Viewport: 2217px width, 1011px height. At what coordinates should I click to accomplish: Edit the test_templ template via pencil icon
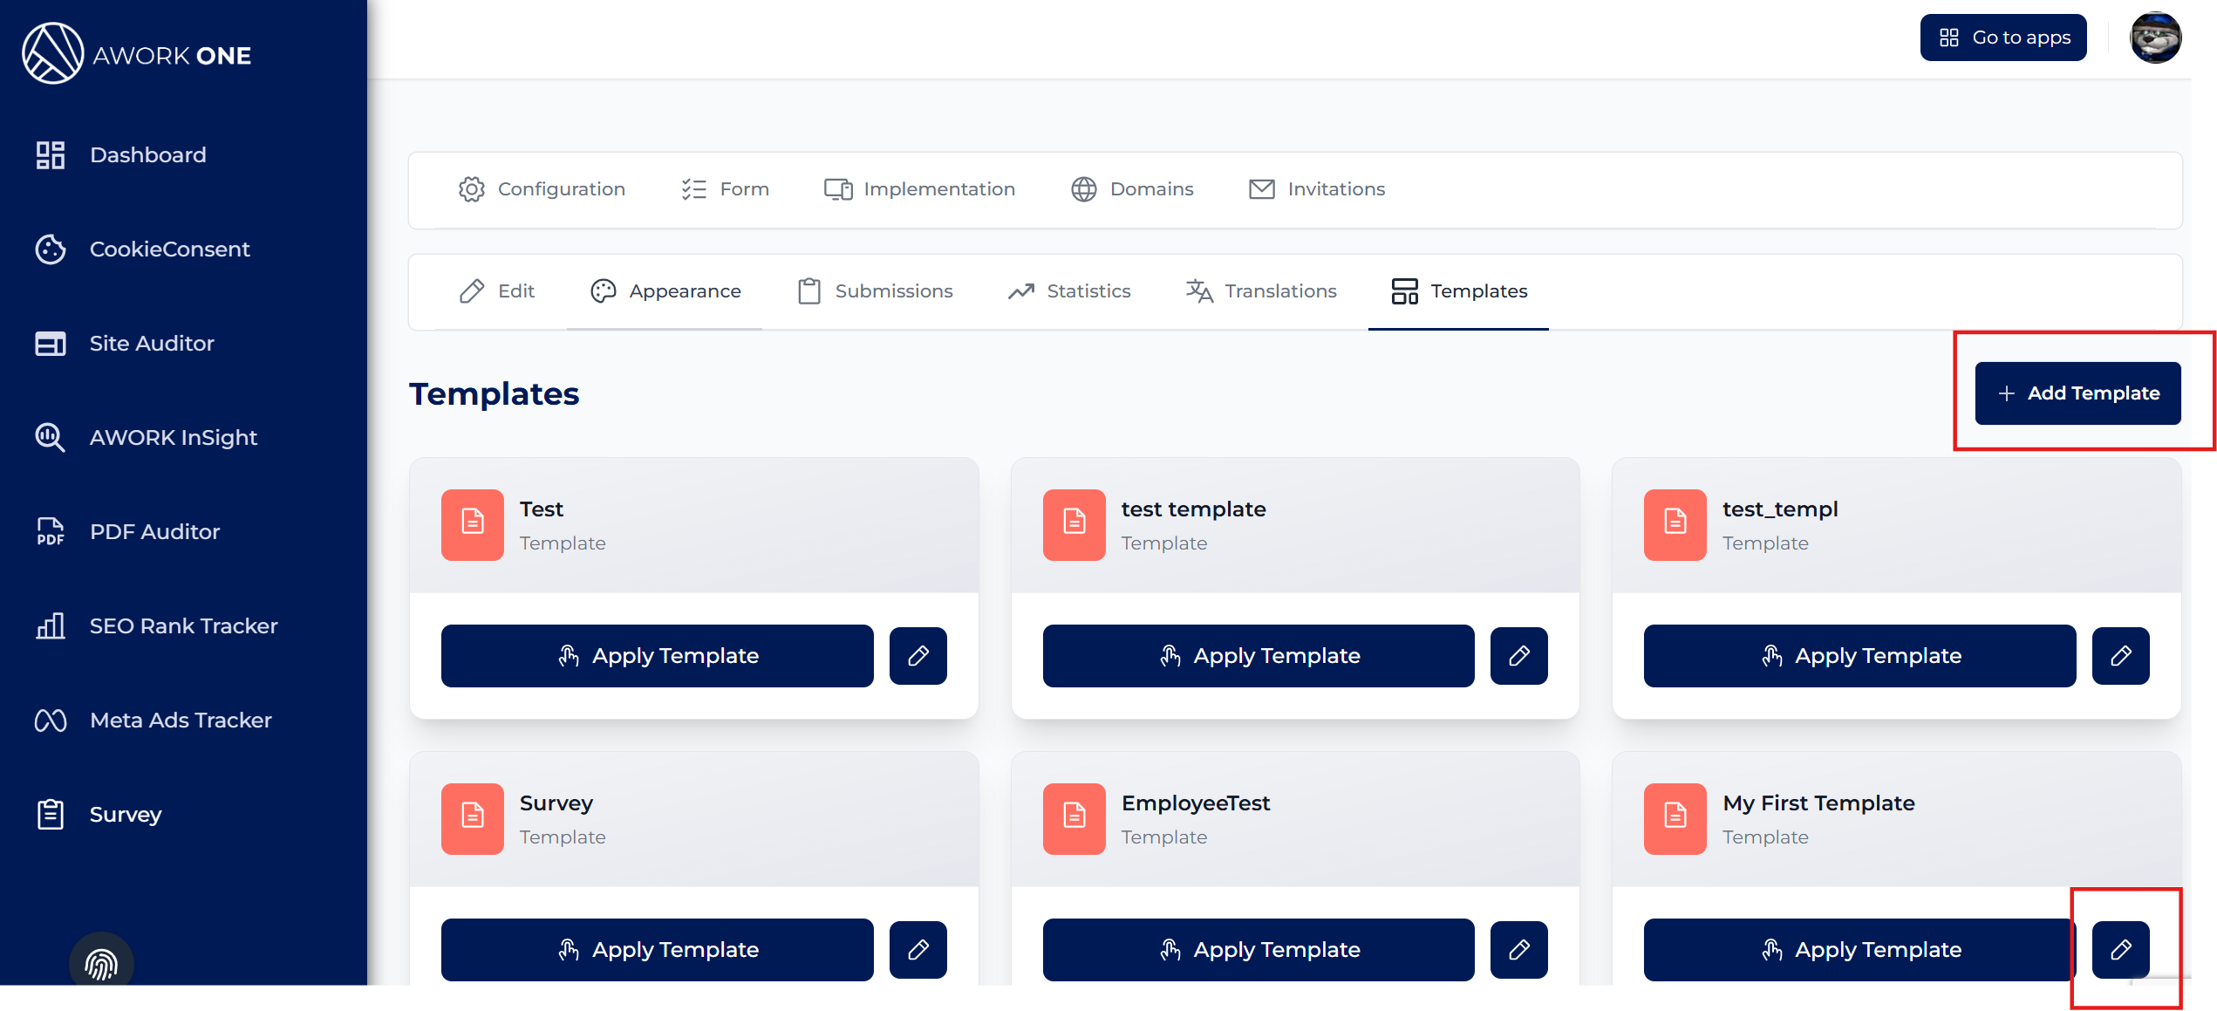coord(2120,656)
